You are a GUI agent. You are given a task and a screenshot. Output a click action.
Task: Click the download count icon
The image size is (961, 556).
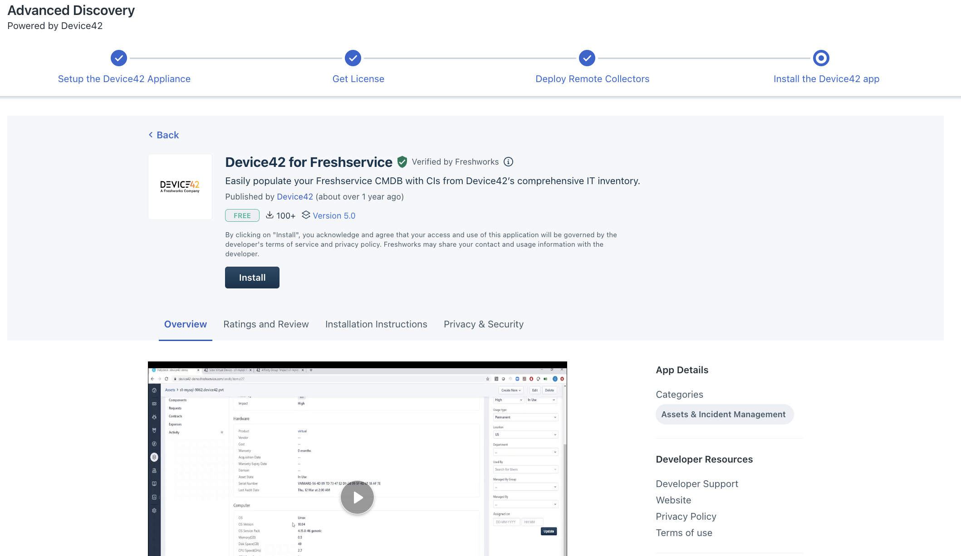[270, 215]
